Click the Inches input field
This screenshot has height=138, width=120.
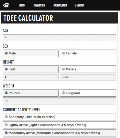point(88,77)
